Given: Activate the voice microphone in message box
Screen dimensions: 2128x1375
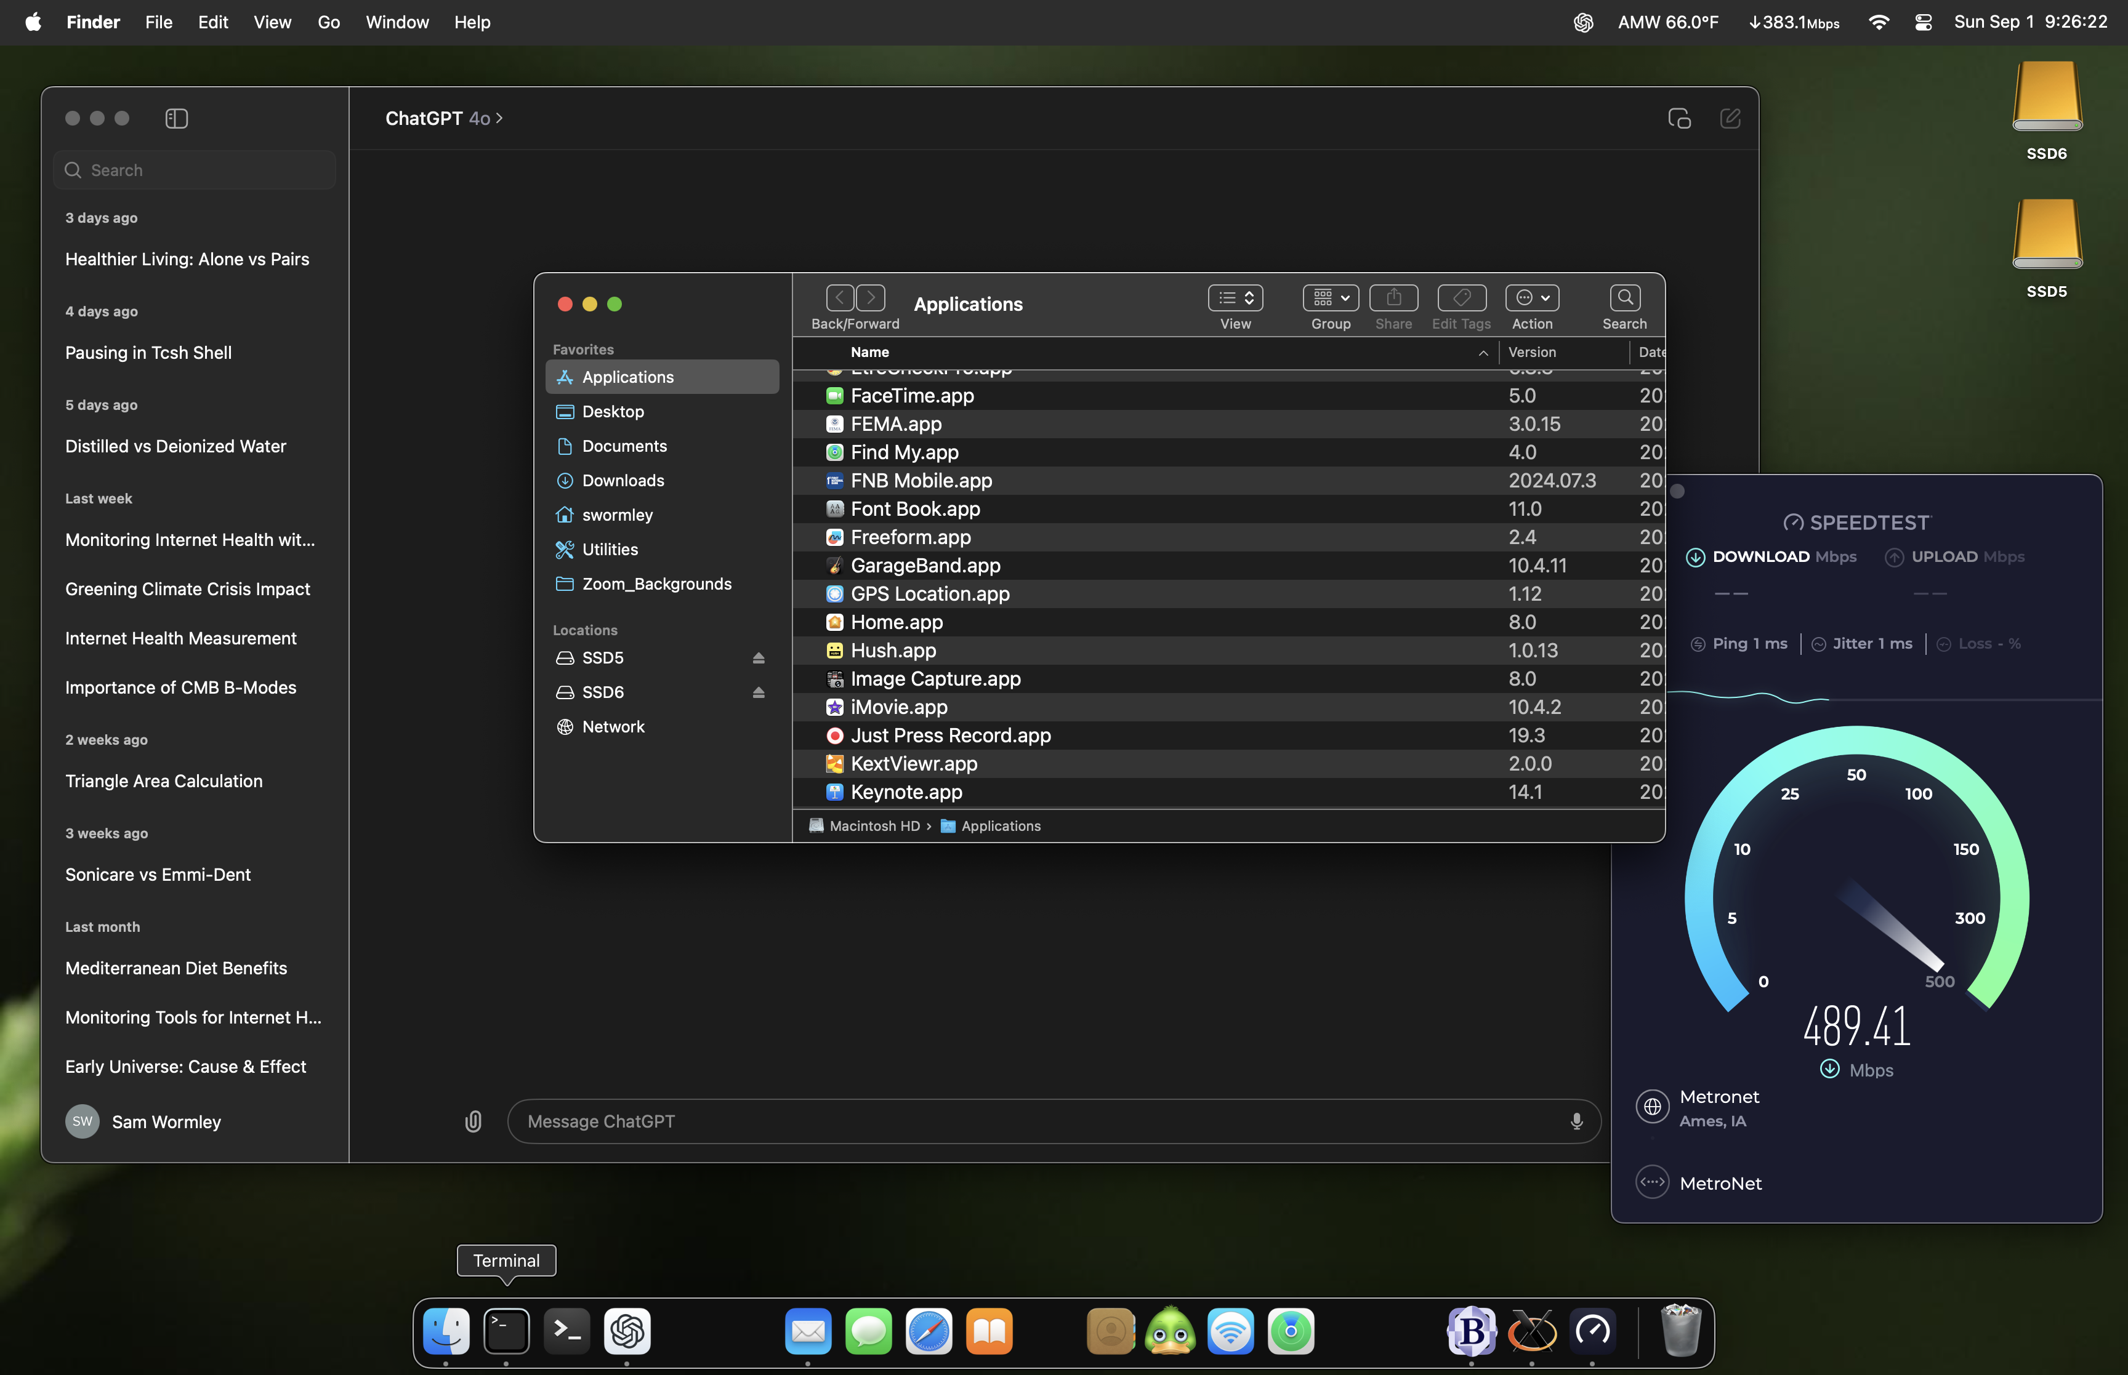Looking at the screenshot, I should 1576,1121.
